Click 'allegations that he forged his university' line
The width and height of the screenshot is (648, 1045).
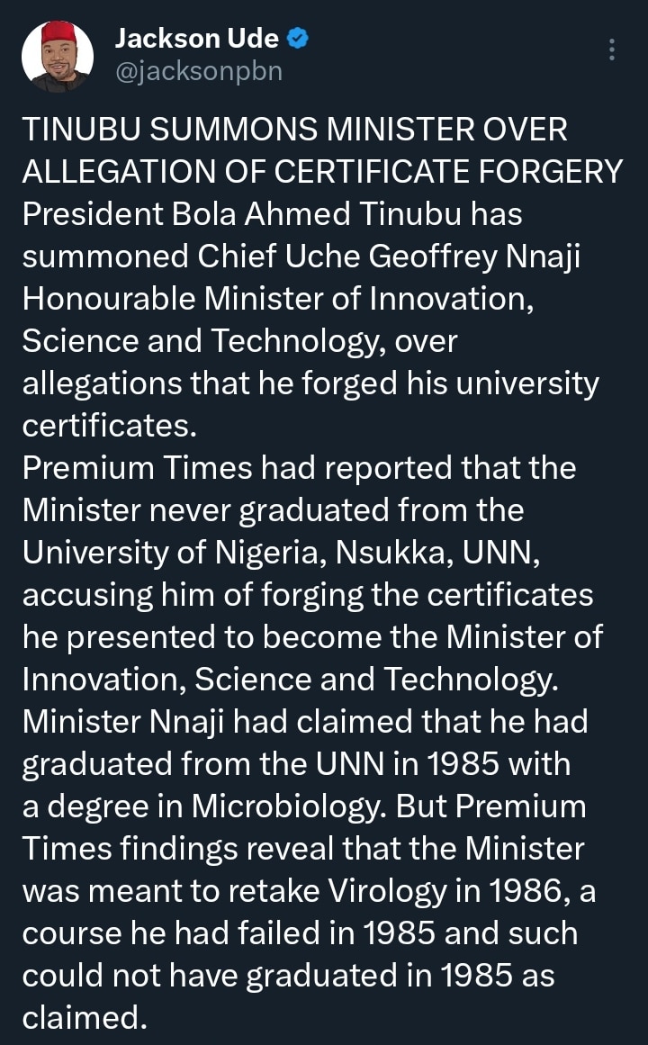310,383
